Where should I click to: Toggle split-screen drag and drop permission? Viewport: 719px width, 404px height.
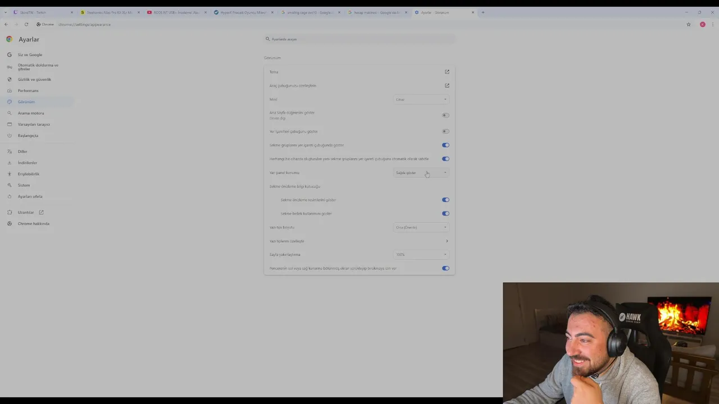(445, 268)
